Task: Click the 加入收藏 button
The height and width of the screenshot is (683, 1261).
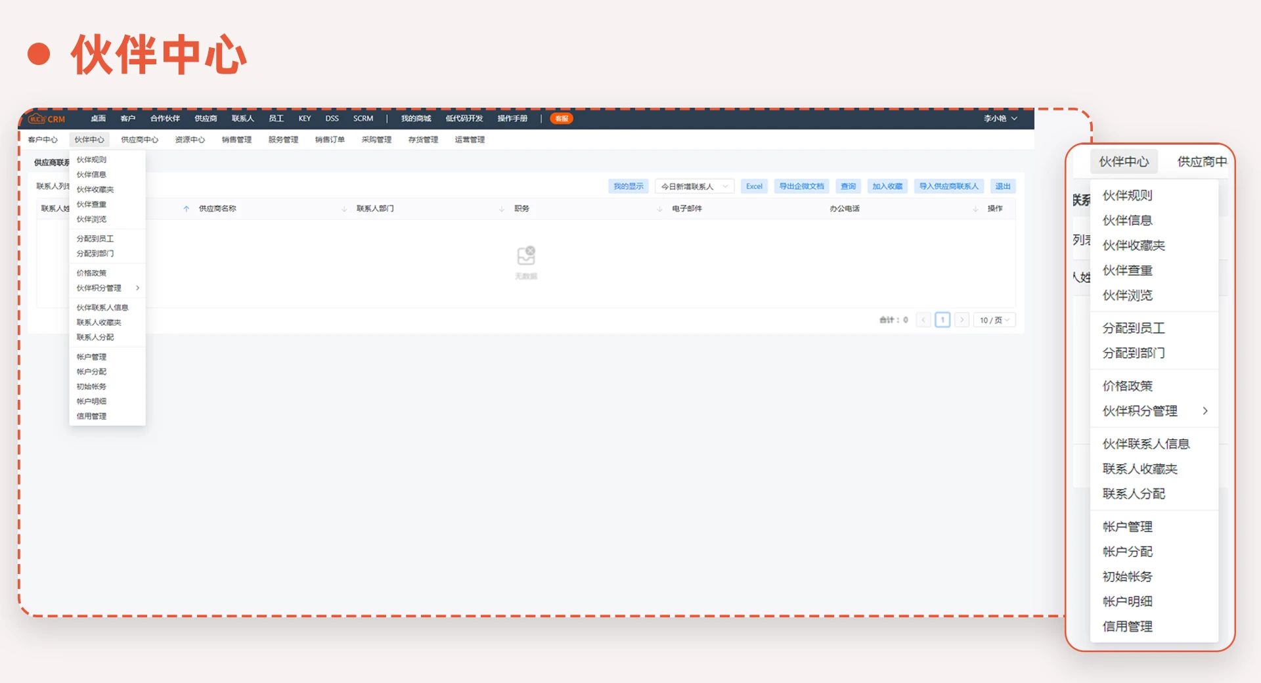Action: (x=887, y=187)
